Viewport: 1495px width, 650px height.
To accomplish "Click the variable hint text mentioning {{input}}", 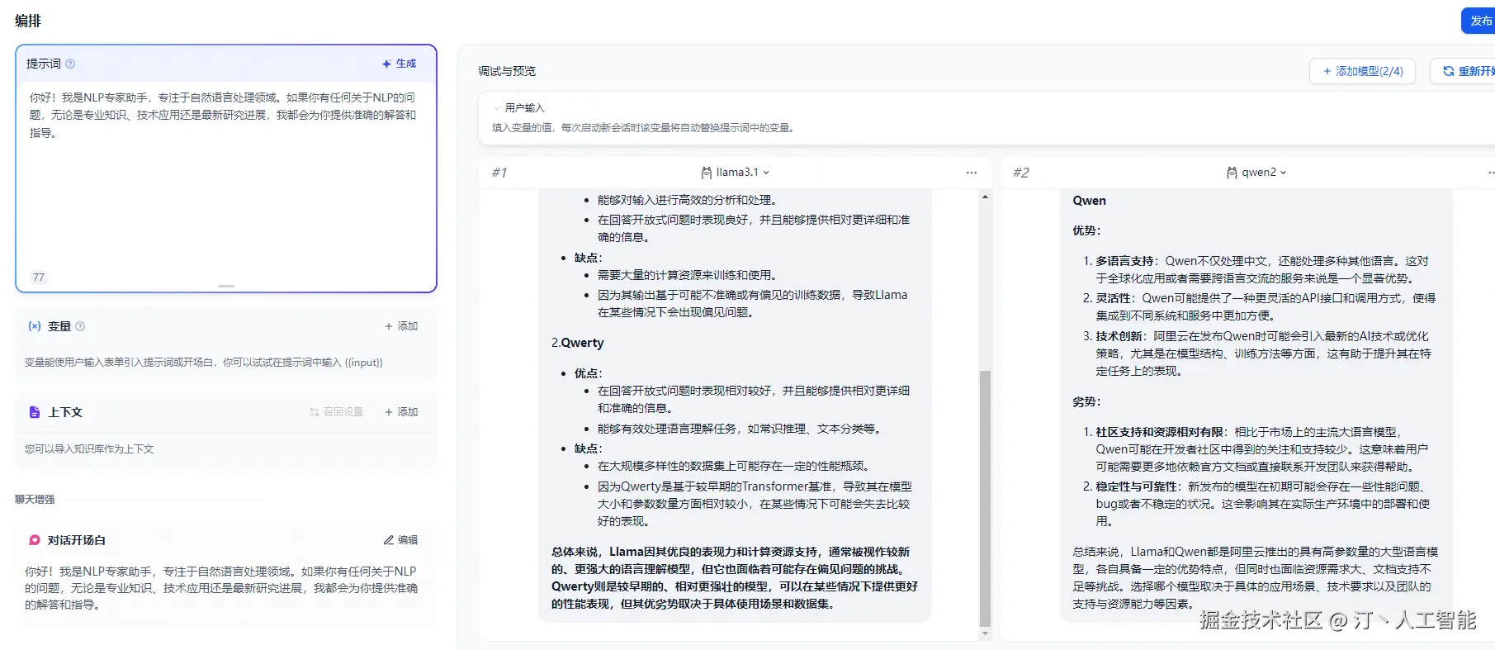I will 204,363.
